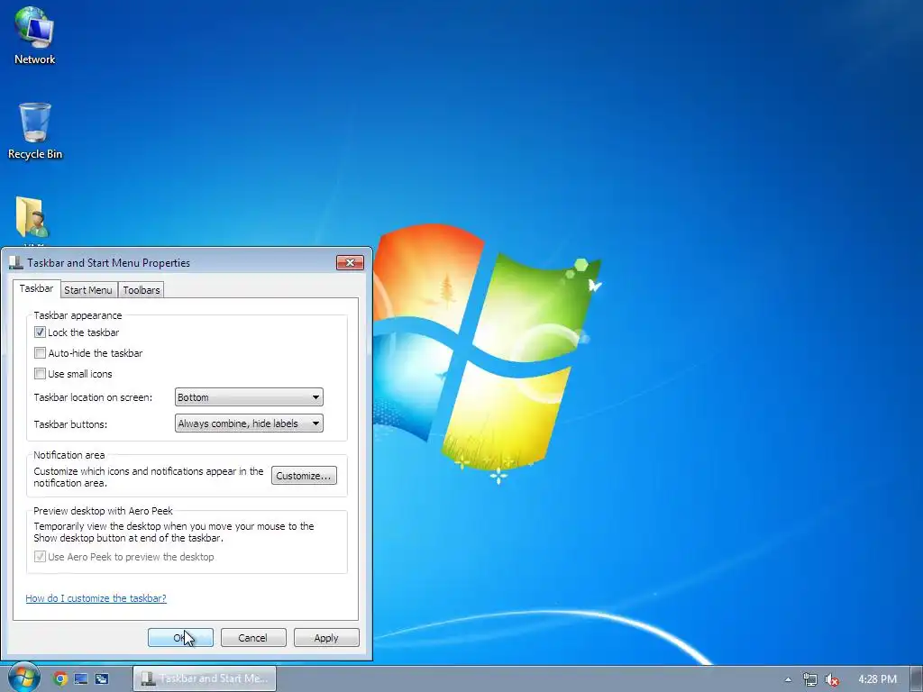Screen dimensions: 923x692
Task: Click the Show desktop button at taskbar end
Action: [917, 679]
